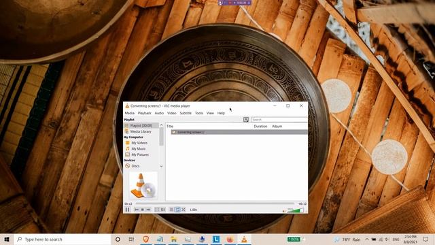Focus the playlist Search field
Viewport: 435px width, 245px height.
click(x=279, y=120)
